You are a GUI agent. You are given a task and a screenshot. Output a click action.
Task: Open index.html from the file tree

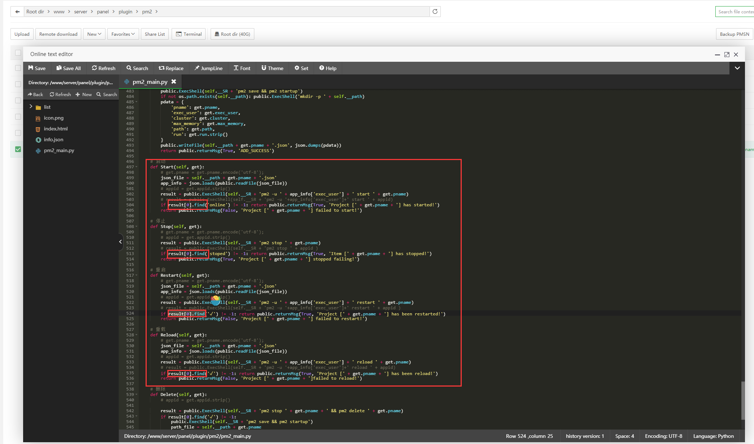pos(56,129)
